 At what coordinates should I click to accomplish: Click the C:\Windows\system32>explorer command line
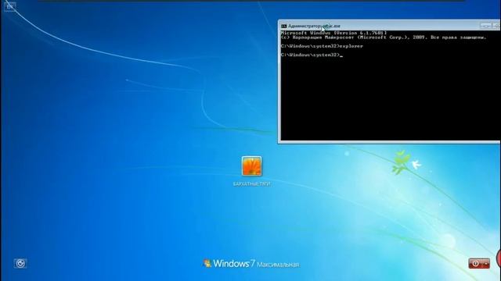[322, 46]
